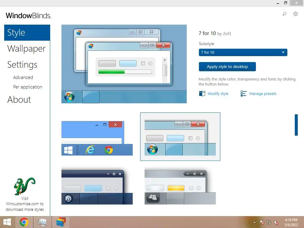Select the Windows 8 blue flat style thumbnail

[97, 138]
